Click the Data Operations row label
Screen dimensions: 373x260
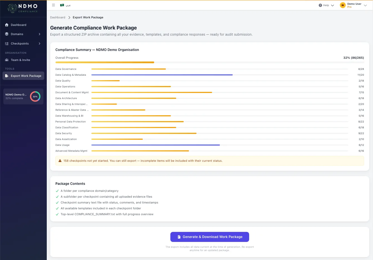pyautogui.click(x=65, y=87)
